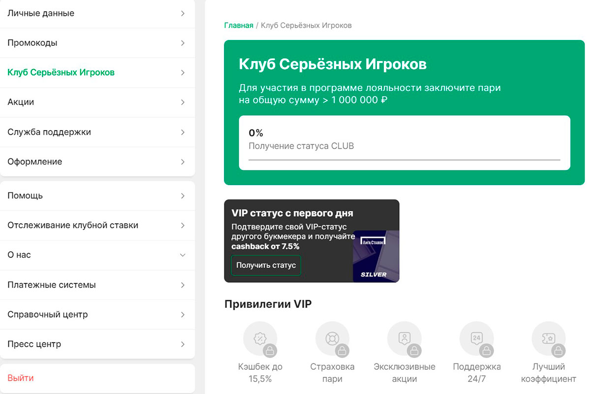597x394 pixels.
Task: Click the CLUB status progress bar
Action: pos(405,159)
